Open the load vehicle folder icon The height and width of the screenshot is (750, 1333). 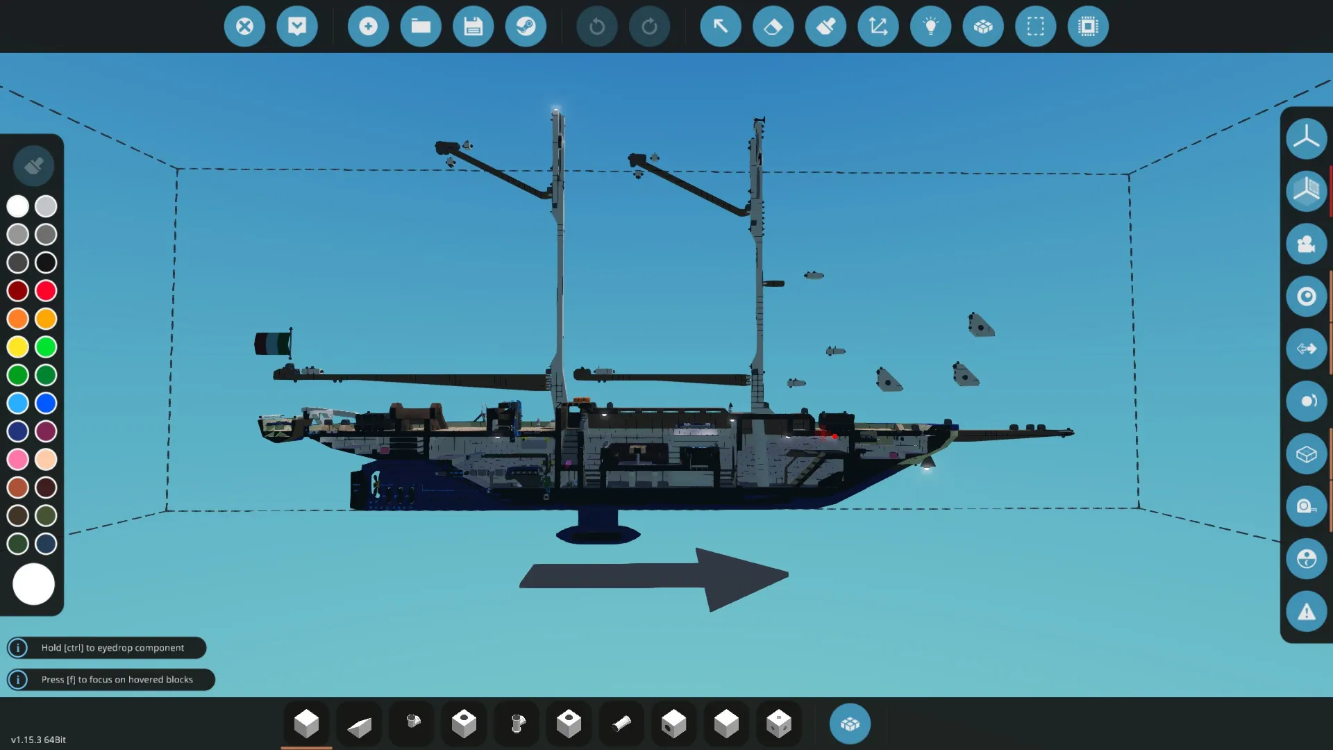(x=421, y=26)
